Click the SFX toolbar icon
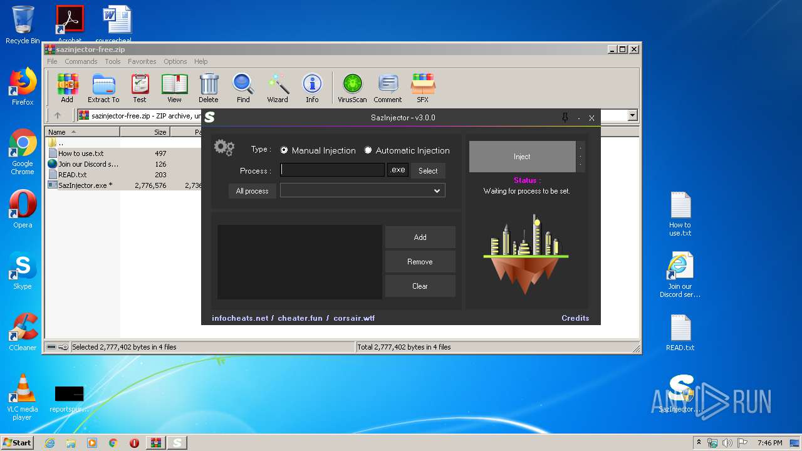The height and width of the screenshot is (451, 802). click(x=423, y=88)
